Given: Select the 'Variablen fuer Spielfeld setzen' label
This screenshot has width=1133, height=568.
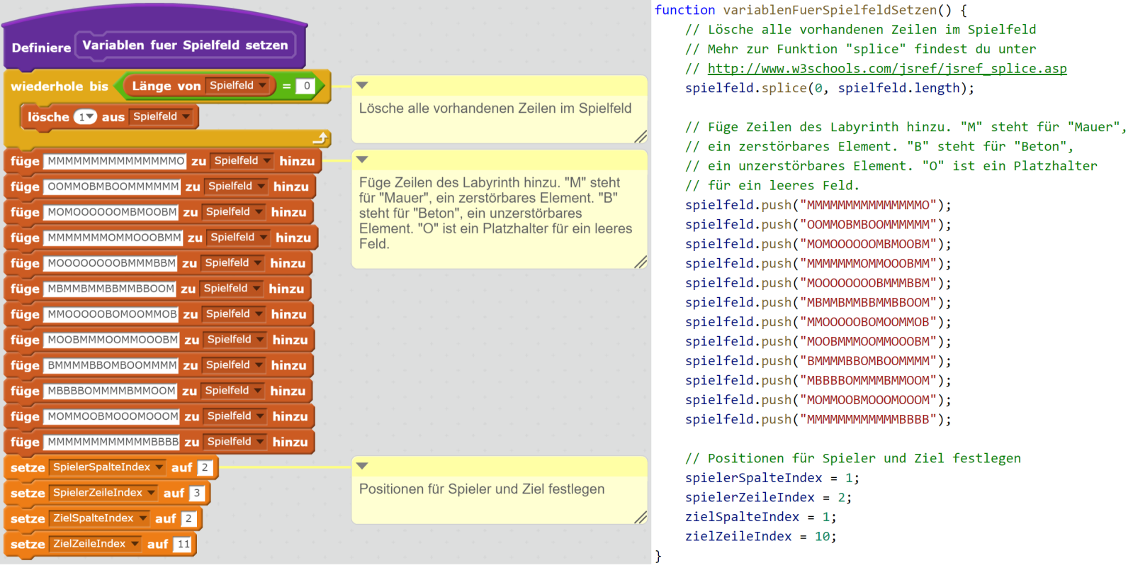Looking at the screenshot, I should coord(185,45).
